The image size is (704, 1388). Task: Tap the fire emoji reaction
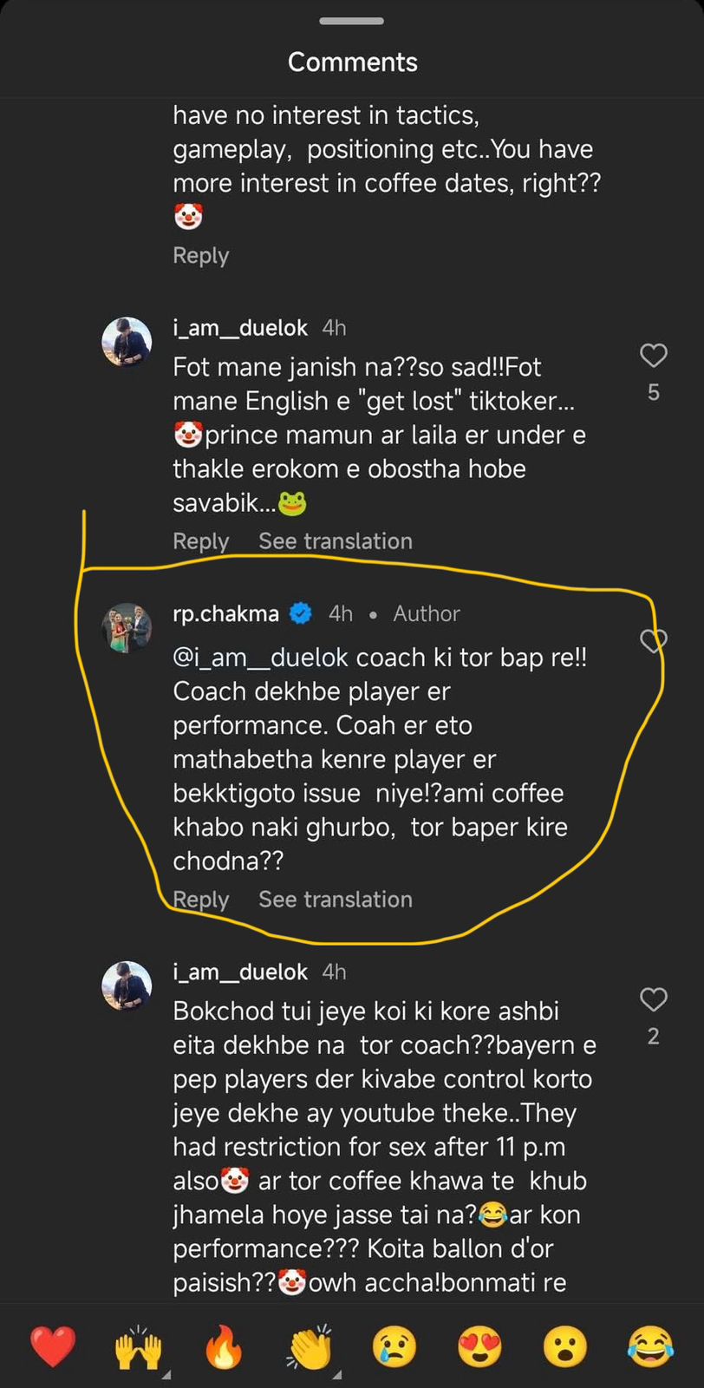224,1347
